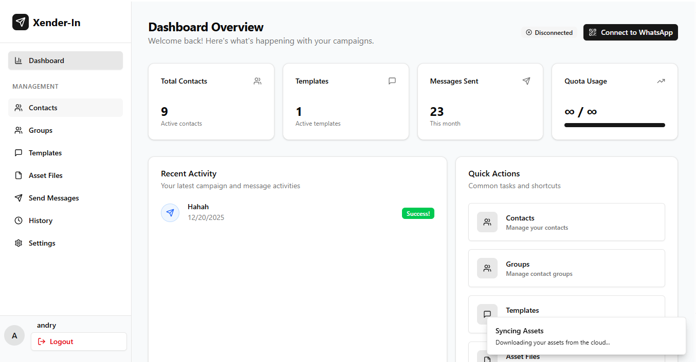Click the Contacts quick action people icon

coord(487,222)
